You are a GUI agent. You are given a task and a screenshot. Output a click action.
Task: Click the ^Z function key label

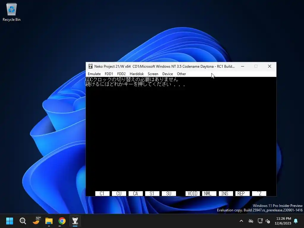pyautogui.click(x=259, y=194)
